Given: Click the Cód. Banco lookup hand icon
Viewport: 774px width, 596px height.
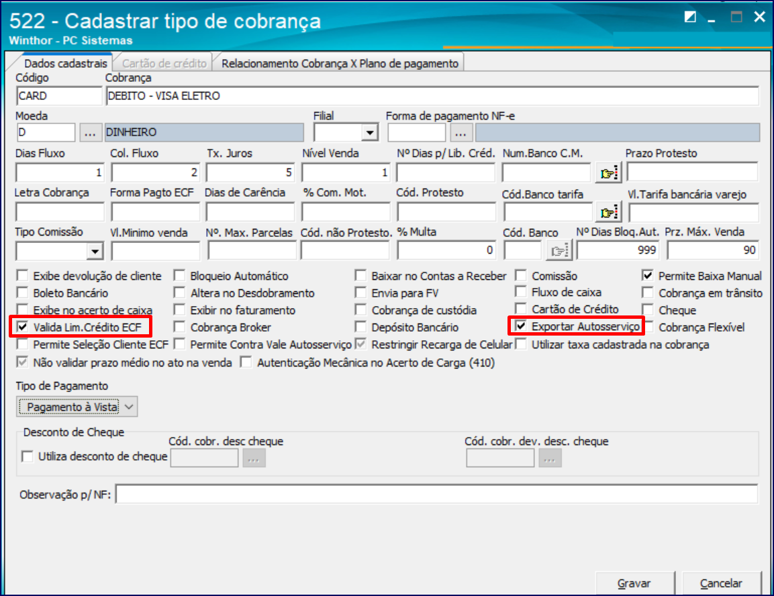Looking at the screenshot, I should [559, 250].
